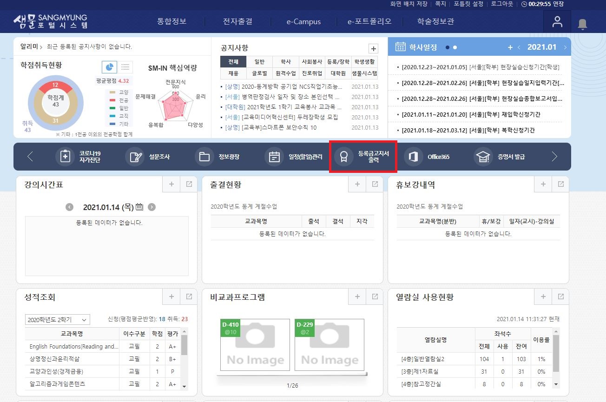Click the 로그아웃 link
The image size is (606, 402).
(503, 4)
